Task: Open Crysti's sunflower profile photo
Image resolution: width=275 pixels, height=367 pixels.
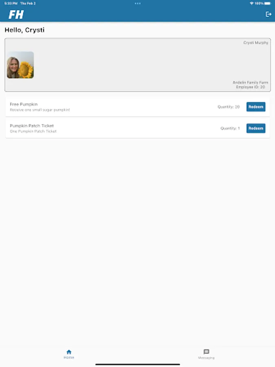Action: tap(20, 65)
